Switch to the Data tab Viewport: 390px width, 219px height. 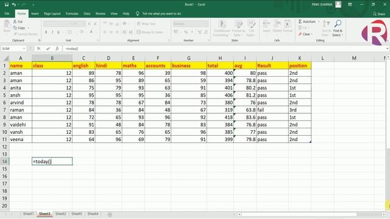point(87,13)
